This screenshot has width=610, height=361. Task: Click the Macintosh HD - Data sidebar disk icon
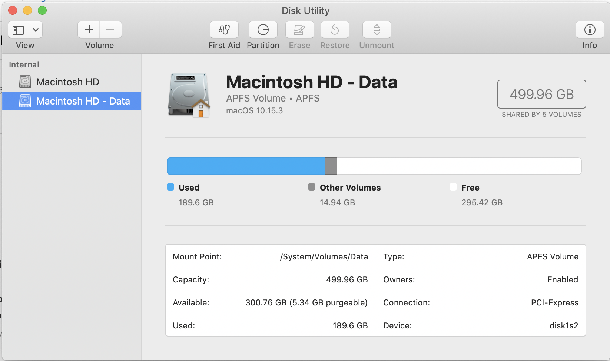coord(25,101)
